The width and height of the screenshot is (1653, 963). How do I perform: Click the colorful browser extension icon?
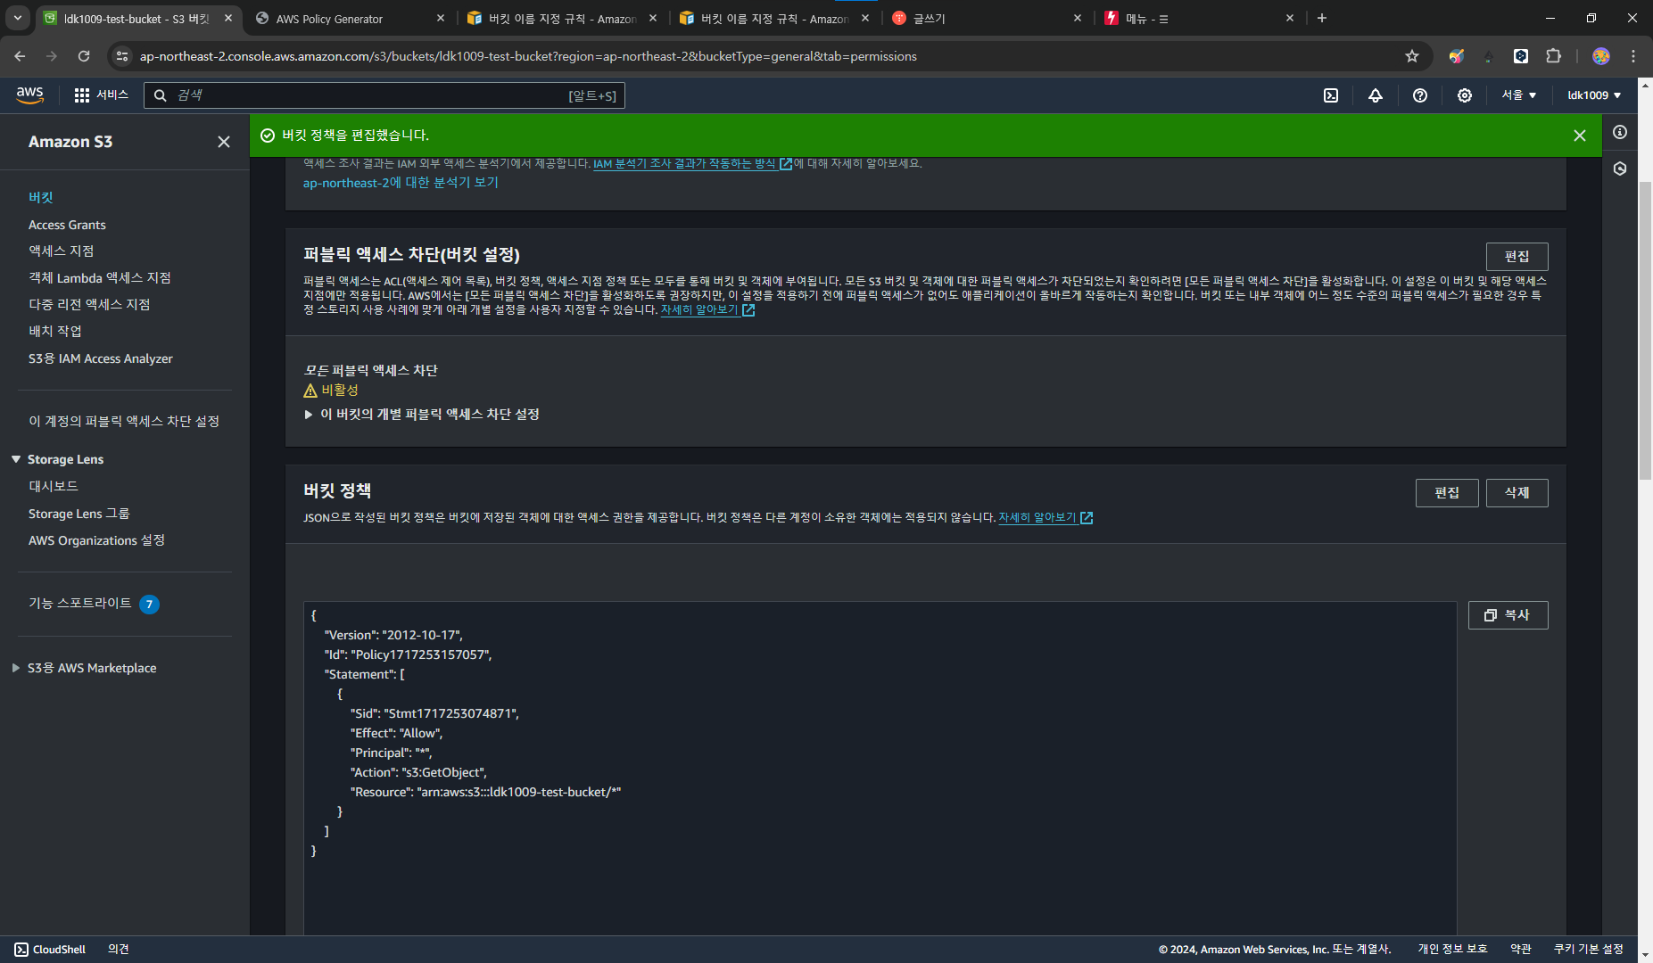1457,56
